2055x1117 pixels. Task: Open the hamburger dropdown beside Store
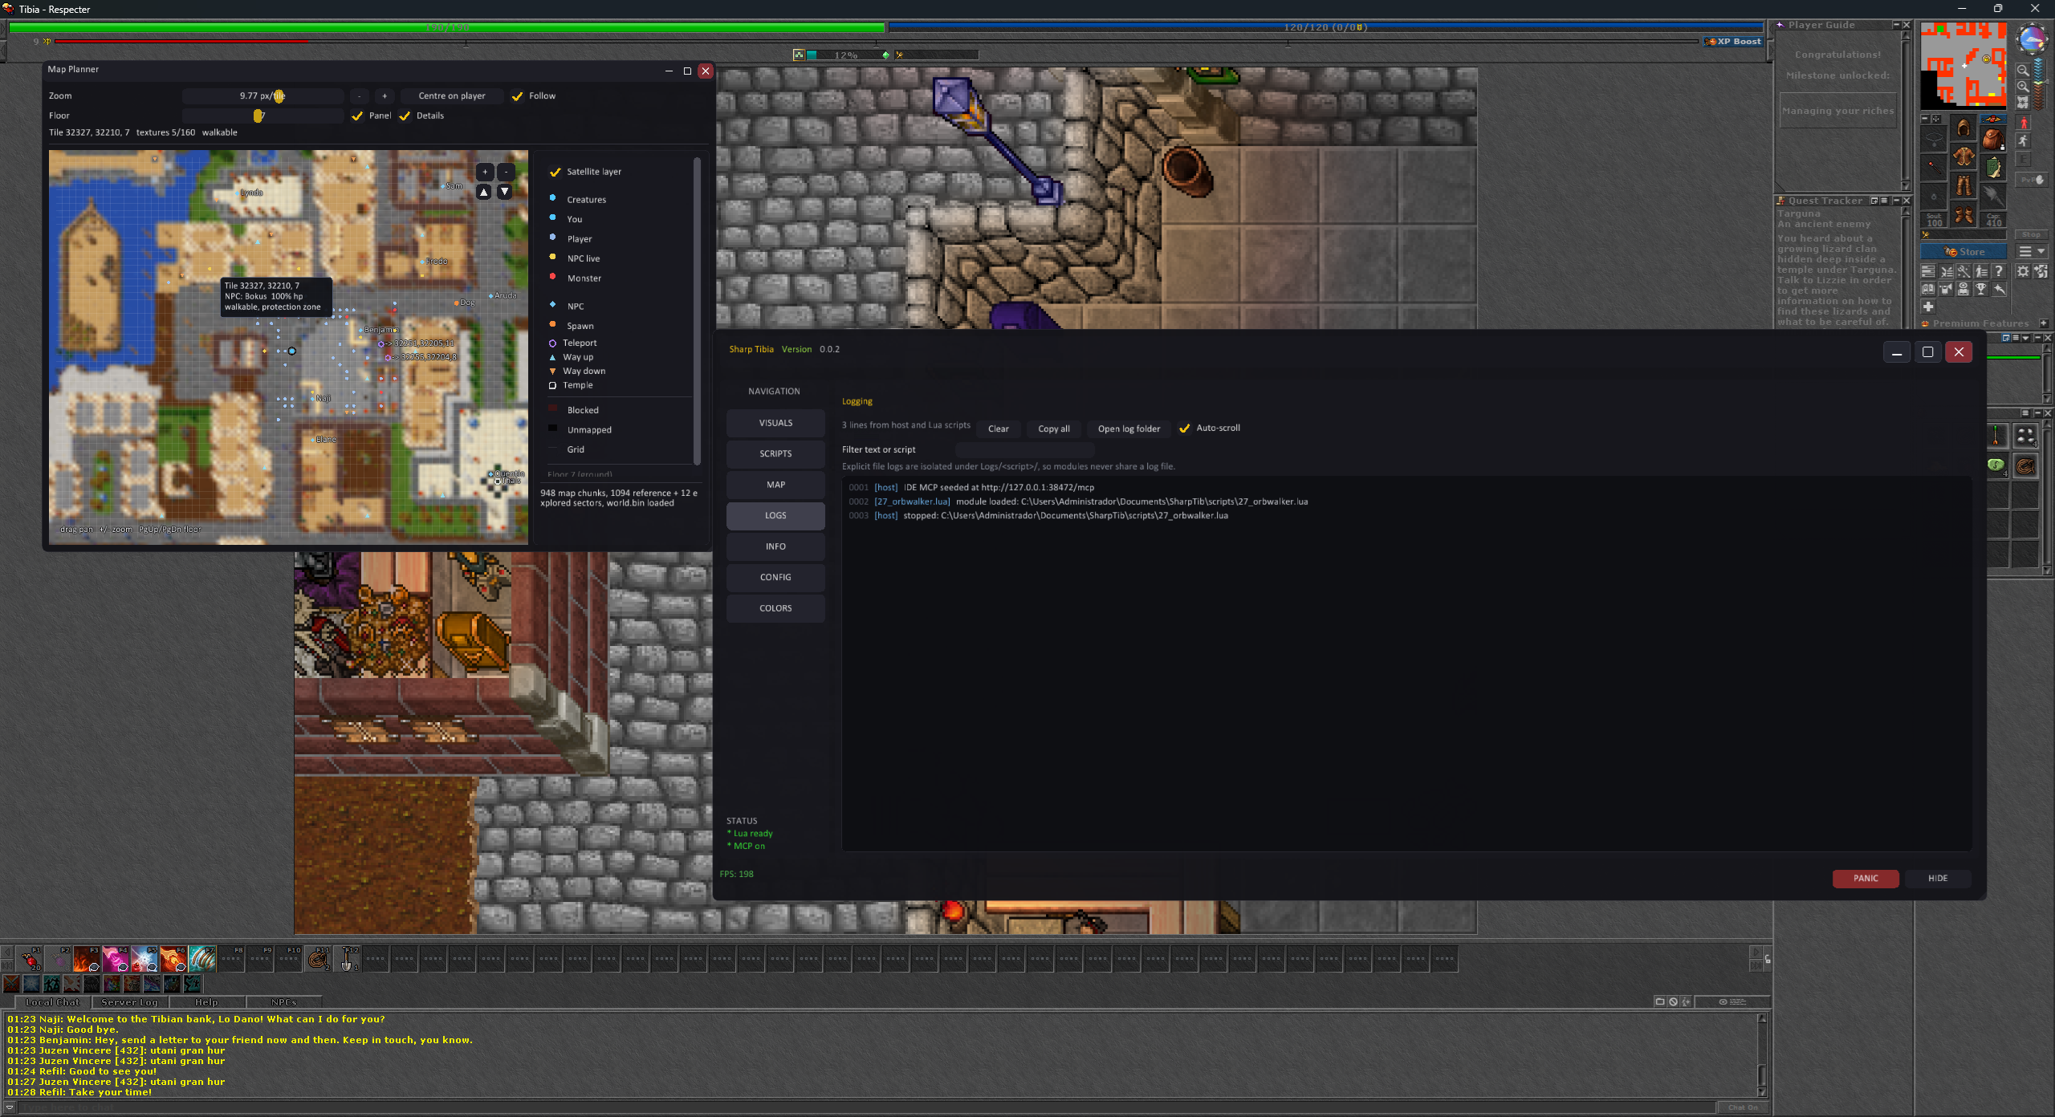pyautogui.click(x=2032, y=252)
